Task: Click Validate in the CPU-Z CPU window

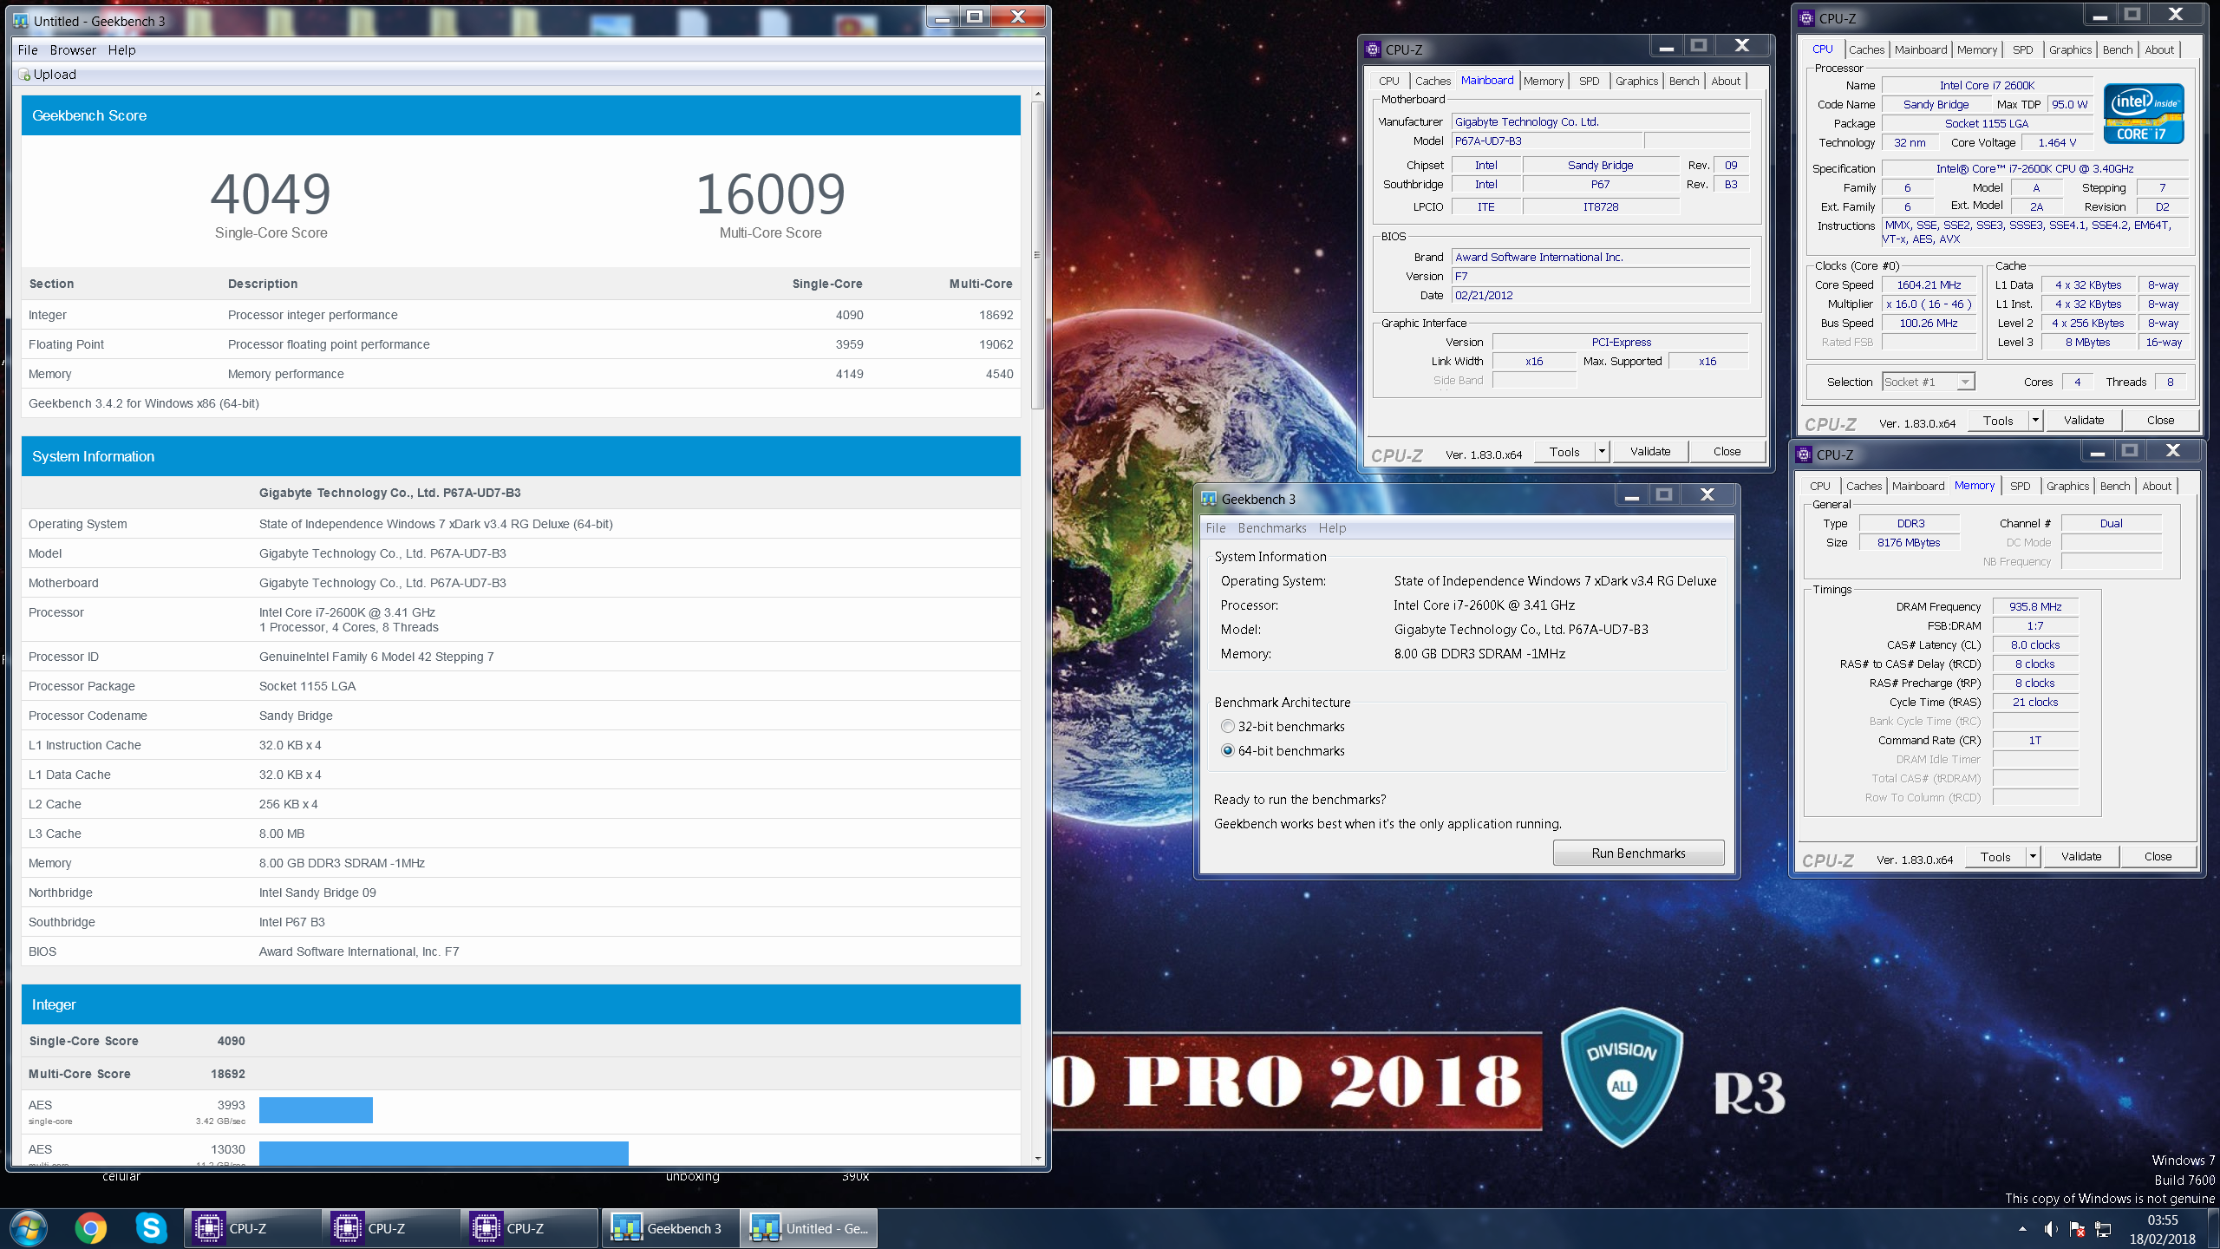Action: click(x=2083, y=420)
